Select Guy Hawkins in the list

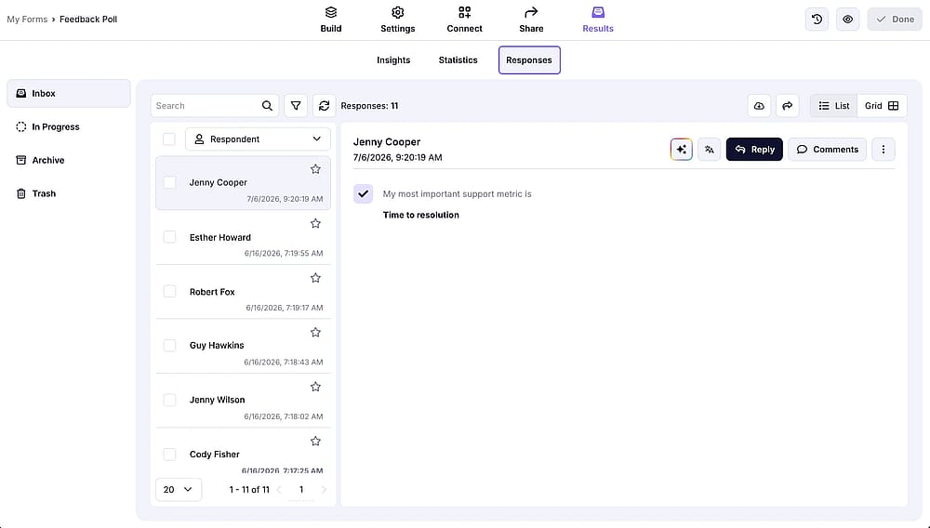[243, 347]
